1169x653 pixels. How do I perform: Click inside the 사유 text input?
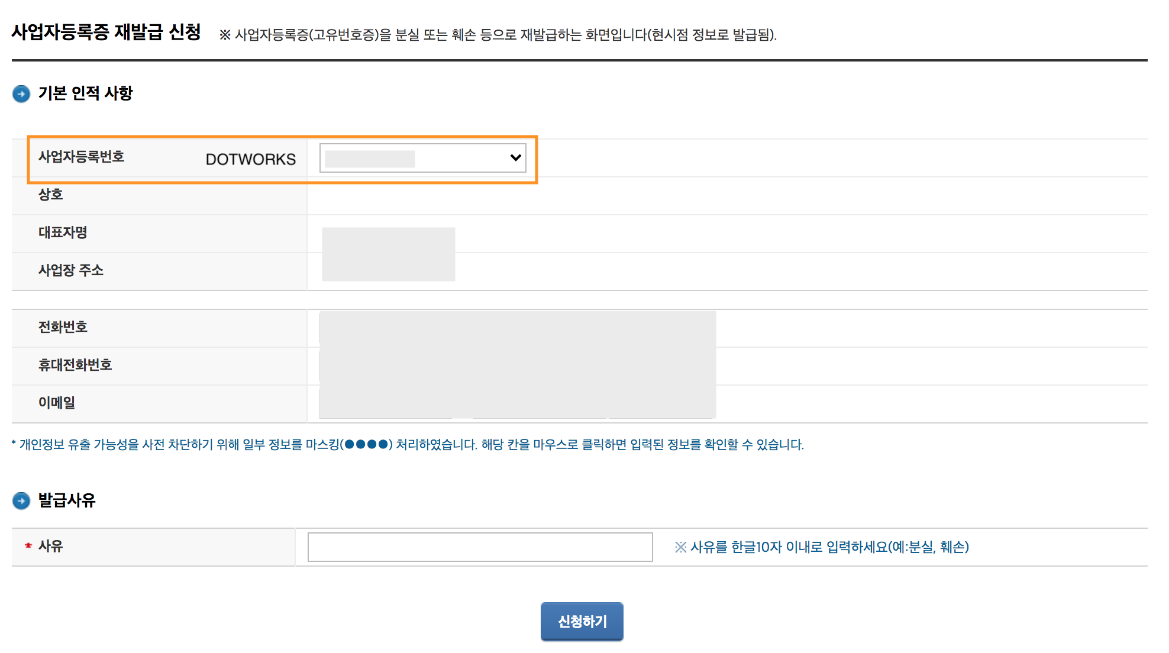(479, 547)
